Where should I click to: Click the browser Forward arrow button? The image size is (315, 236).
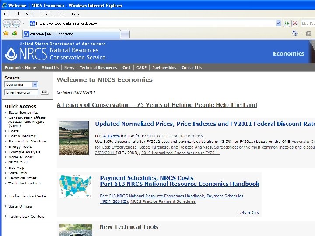16,23
